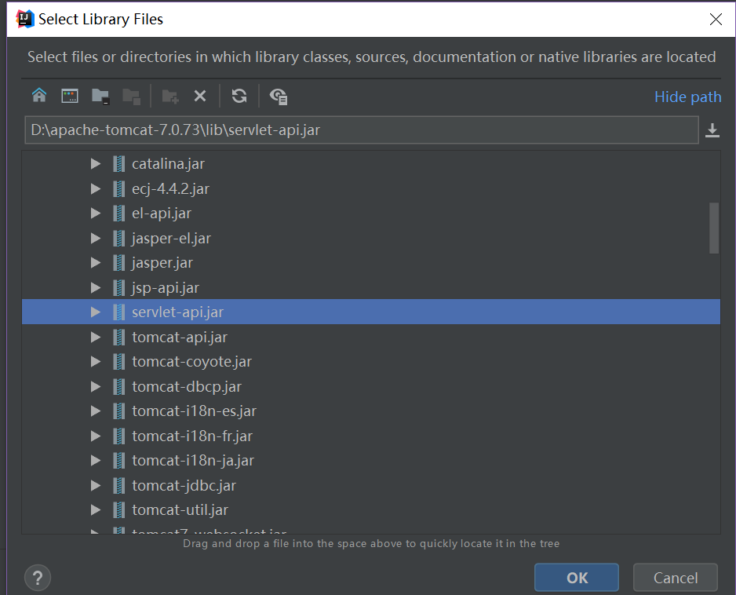Go to the Home directory icon
736x595 pixels.
click(39, 96)
